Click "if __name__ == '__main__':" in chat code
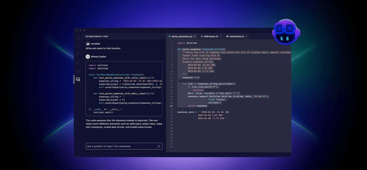 tap(105, 109)
